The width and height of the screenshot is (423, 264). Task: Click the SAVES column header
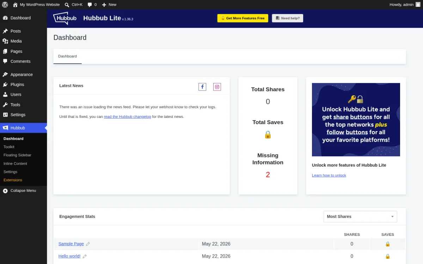click(x=388, y=234)
